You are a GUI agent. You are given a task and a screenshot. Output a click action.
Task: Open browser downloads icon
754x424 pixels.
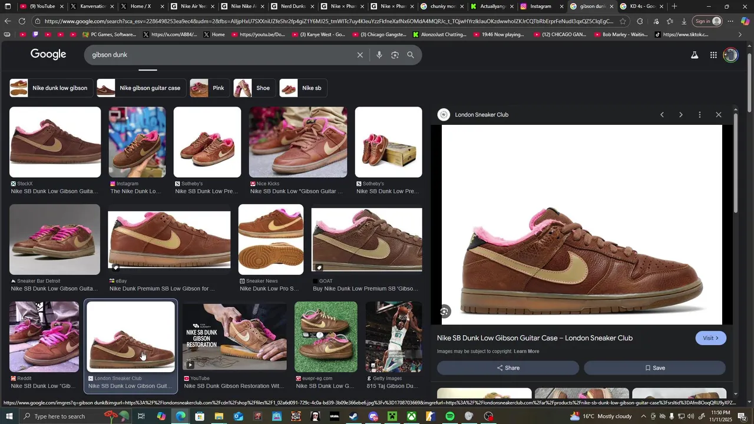[684, 21]
